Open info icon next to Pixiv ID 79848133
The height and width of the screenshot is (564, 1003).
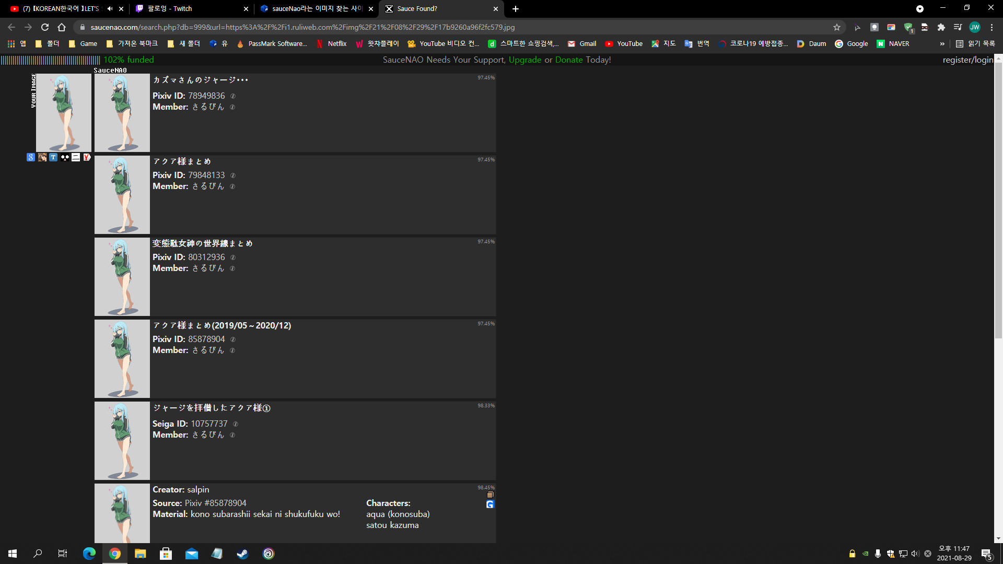point(233,175)
